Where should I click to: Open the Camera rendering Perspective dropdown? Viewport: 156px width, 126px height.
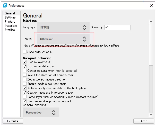(x=41, y=112)
